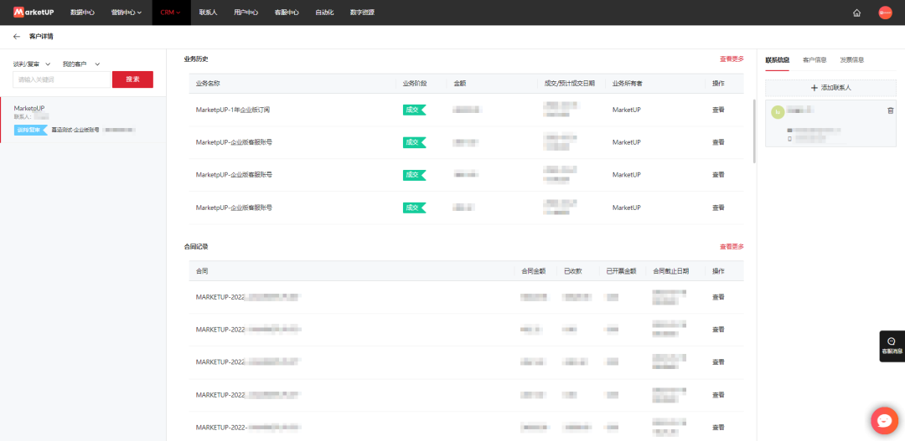Click the 已收款 column header
The height and width of the screenshot is (441, 905).
click(572, 271)
